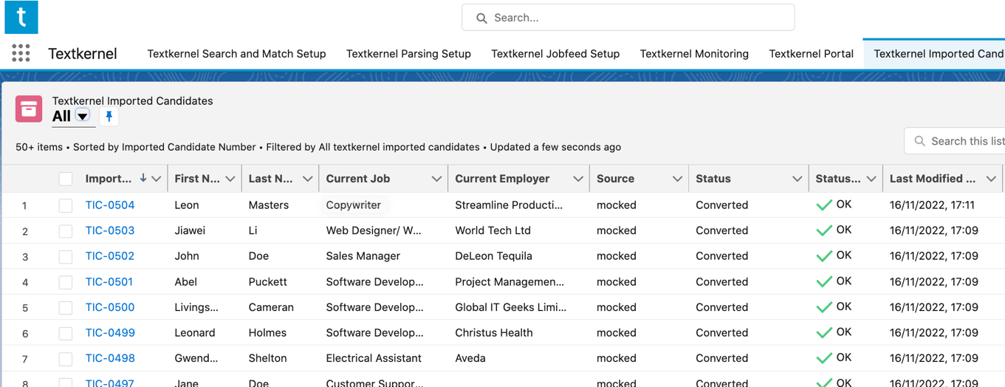
Task: Open the Status column menu chevron
Action: click(797, 179)
